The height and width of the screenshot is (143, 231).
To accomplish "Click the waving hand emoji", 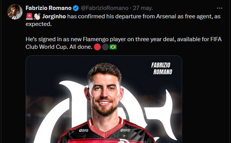I will pyautogui.click(x=37, y=16).
